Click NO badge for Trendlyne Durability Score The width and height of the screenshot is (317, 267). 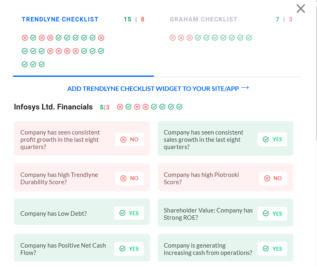click(x=129, y=178)
